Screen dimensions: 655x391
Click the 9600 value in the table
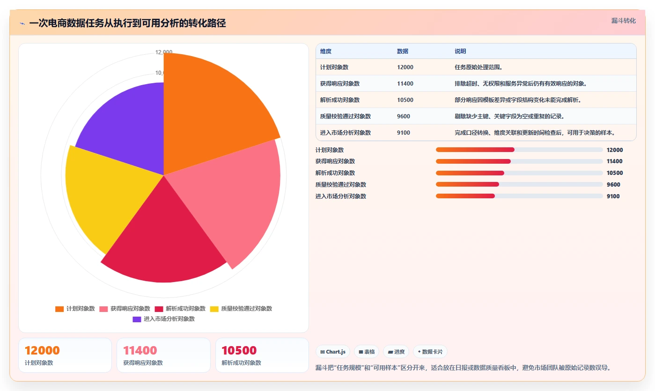pos(404,116)
